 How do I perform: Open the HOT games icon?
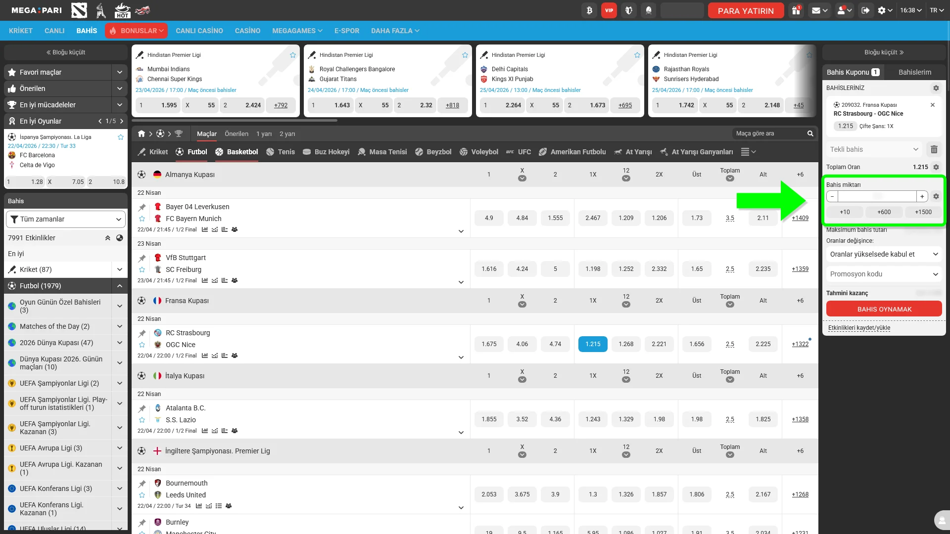click(122, 10)
